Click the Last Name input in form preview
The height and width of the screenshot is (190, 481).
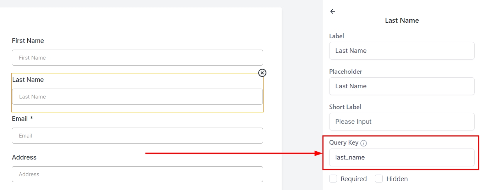137,97
